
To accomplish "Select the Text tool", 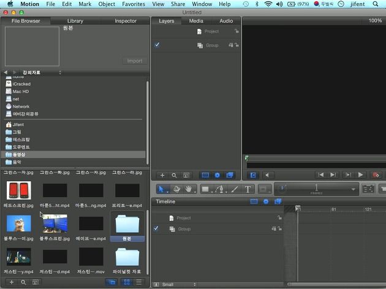I will (x=248, y=189).
